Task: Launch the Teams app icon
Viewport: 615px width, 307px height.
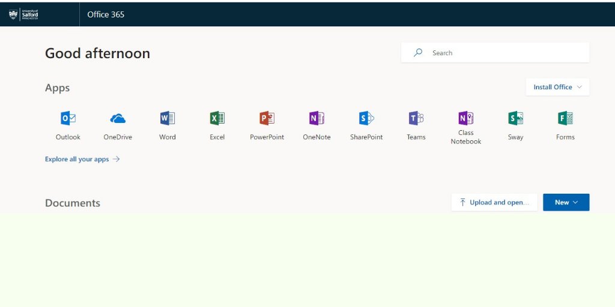Action: [x=416, y=118]
